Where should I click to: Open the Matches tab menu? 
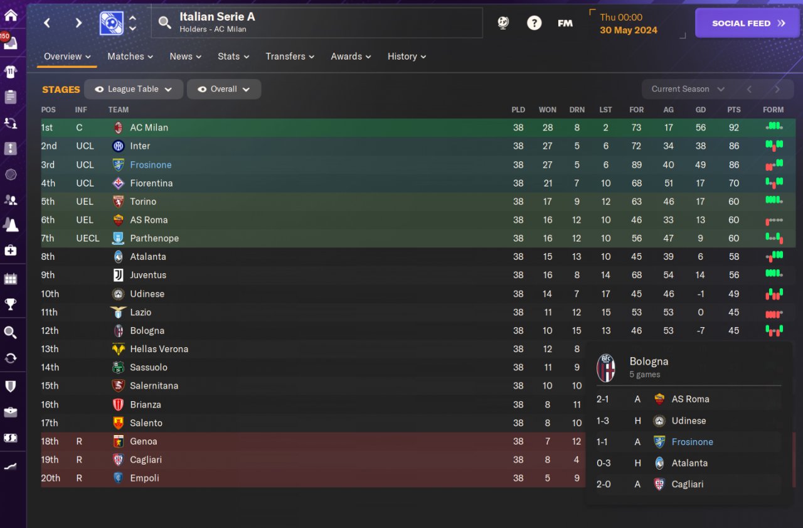click(130, 57)
